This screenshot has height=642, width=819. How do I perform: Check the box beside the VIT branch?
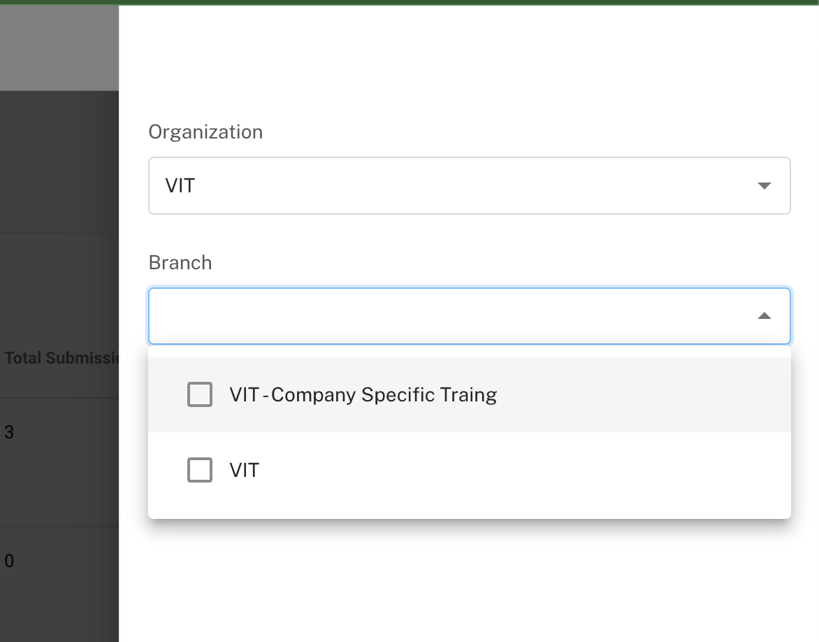[x=200, y=470]
